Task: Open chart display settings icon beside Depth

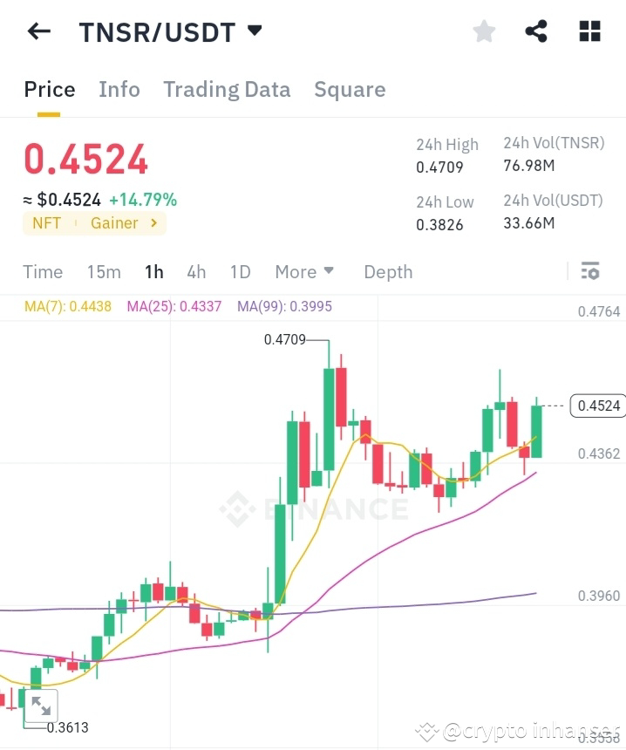Action: click(x=589, y=271)
